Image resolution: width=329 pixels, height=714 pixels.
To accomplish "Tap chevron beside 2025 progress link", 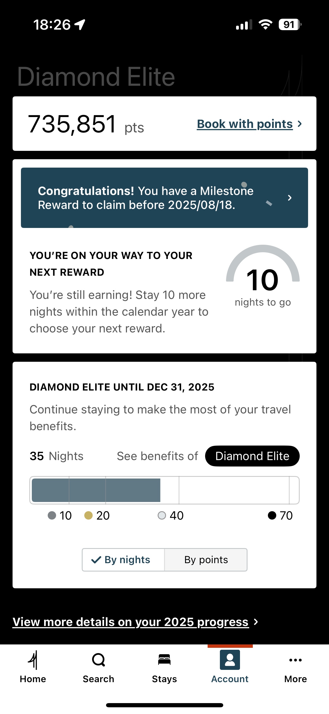I will pyautogui.click(x=256, y=622).
